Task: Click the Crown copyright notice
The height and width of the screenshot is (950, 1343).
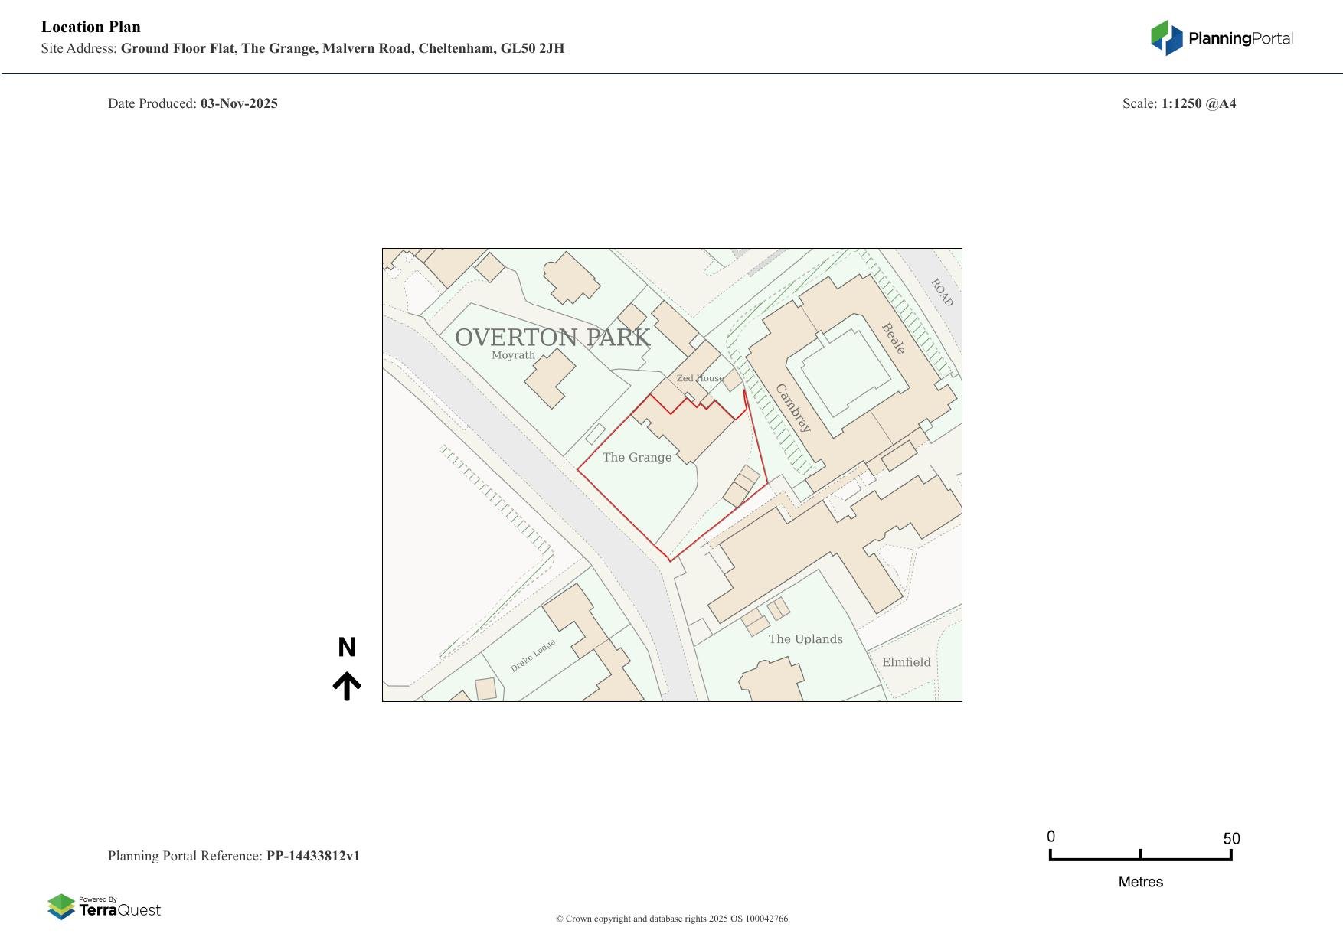Action: click(x=671, y=919)
